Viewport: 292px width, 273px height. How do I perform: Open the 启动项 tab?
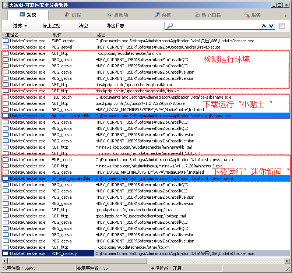click(x=117, y=15)
